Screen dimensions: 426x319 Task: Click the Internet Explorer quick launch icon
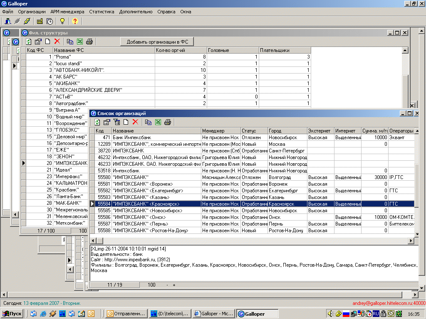[43, 314]
